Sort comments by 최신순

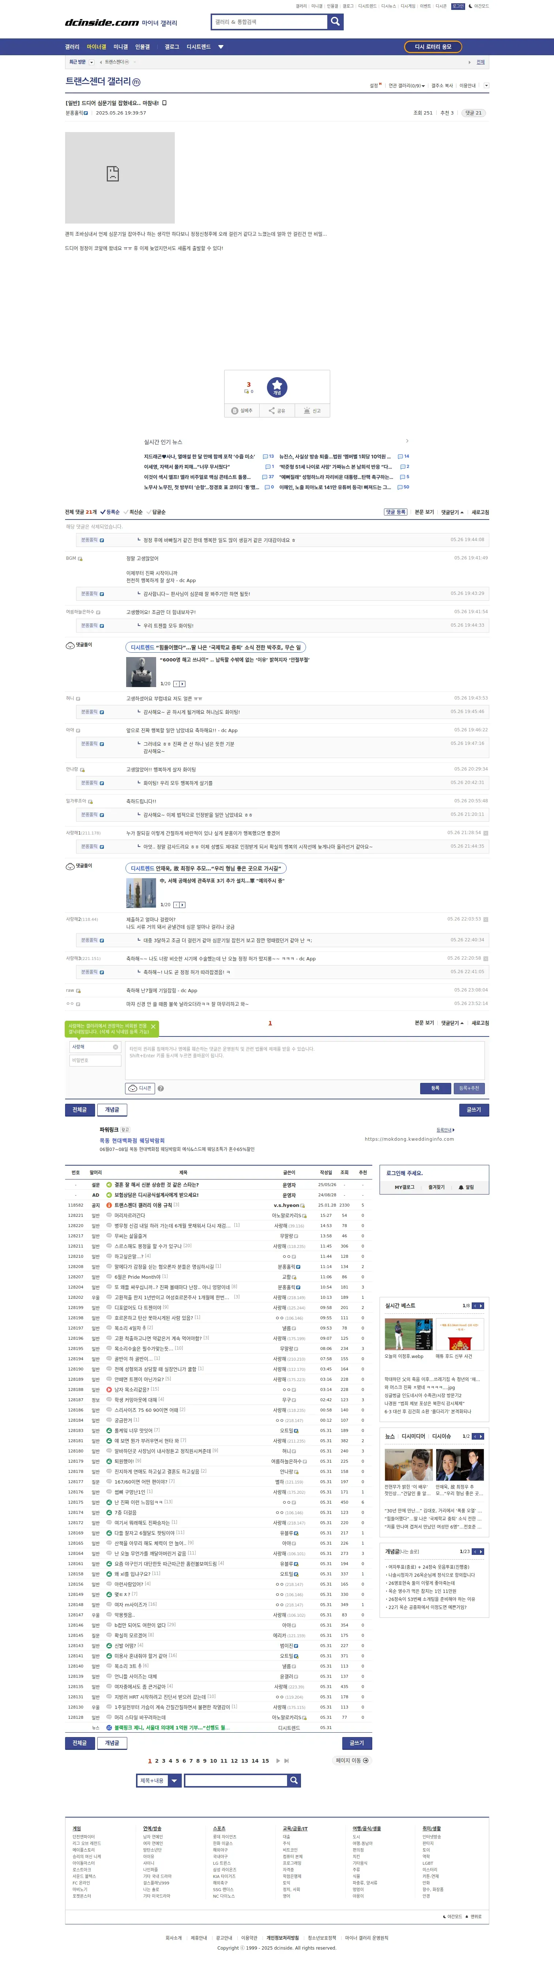click(x=134, y=512)
